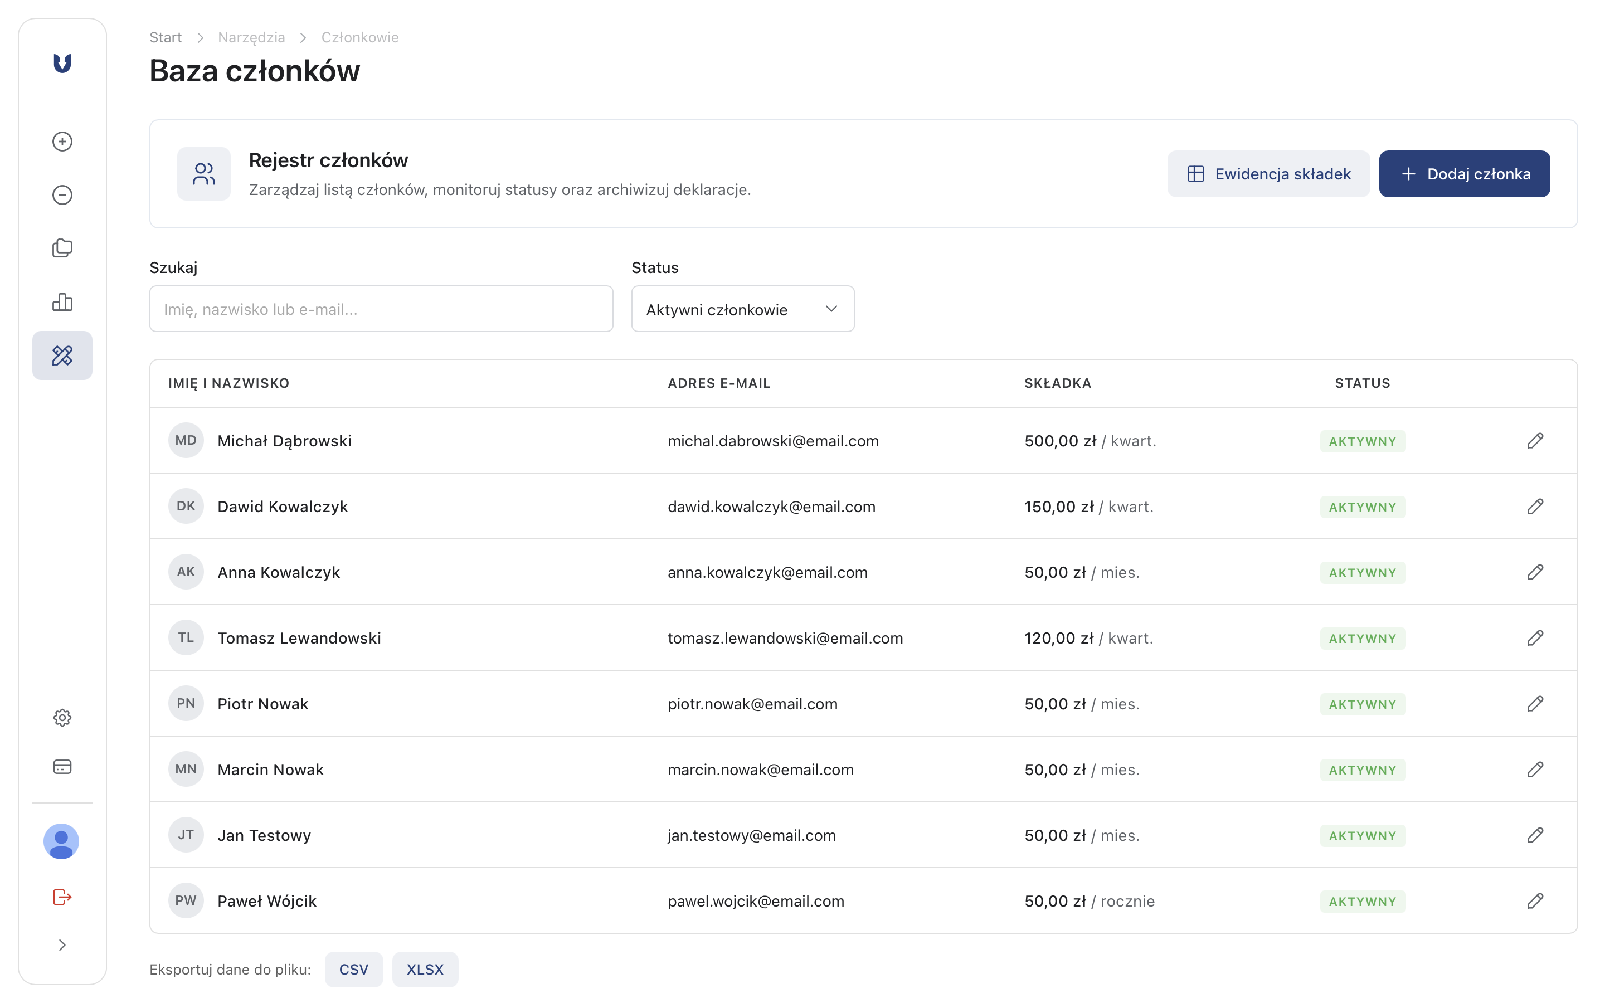Viewport: 1605px width, 1003px height.
Task: Edit Anna Kowalczyk's member row
Action: pos(1535,572)
